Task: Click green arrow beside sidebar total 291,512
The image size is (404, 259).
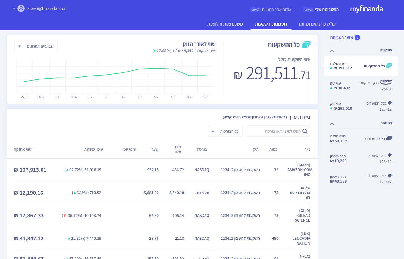Action: pyautogui.click(x=331, y=68)
